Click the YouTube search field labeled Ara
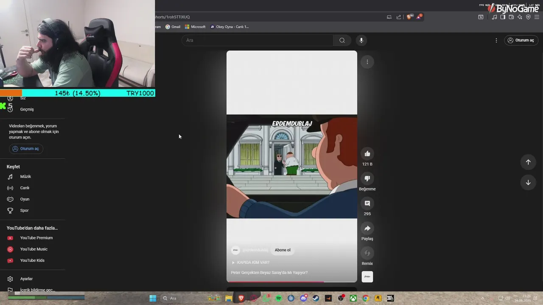 [258, 40]
